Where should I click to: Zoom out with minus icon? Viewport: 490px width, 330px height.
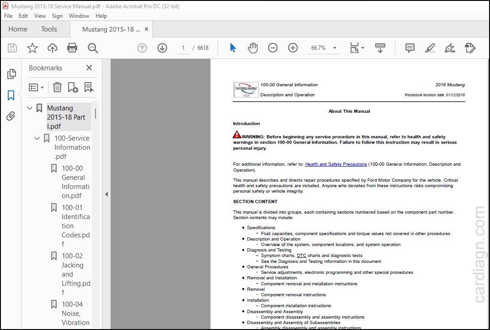273,48
